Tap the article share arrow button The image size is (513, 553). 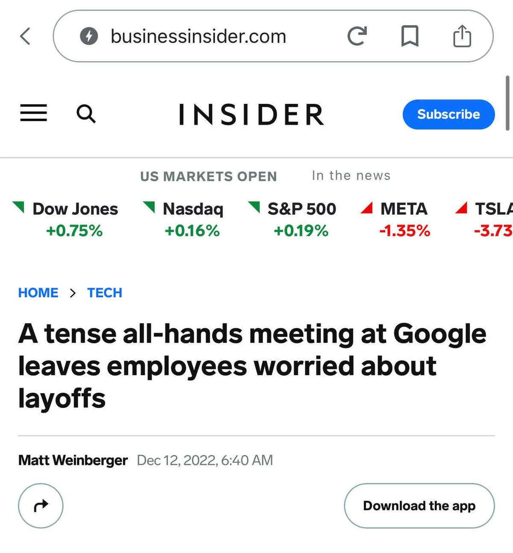click(41, 506)
